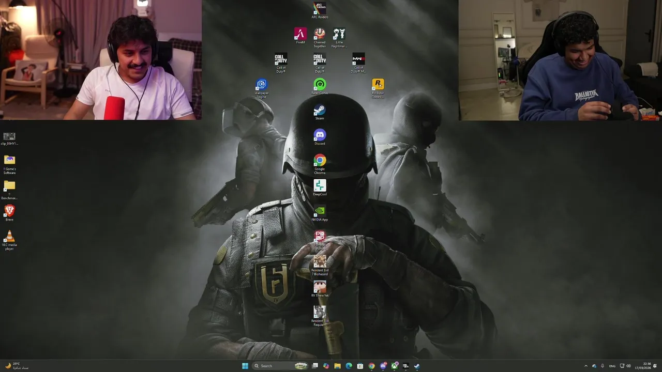Viewport: 662px width, 372px height.
Task: Open the Chained Together game shortcut
Action: 320,38
